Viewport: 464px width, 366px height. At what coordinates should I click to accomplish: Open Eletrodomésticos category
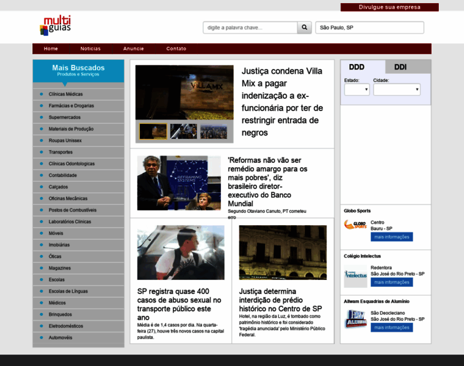(78, 326)
